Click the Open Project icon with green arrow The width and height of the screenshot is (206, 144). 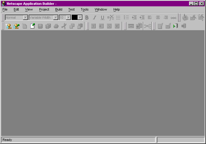pos(16,26)
